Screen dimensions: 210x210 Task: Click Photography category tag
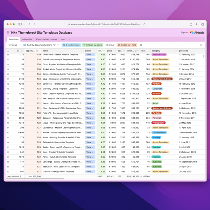(x=159, y=123)
